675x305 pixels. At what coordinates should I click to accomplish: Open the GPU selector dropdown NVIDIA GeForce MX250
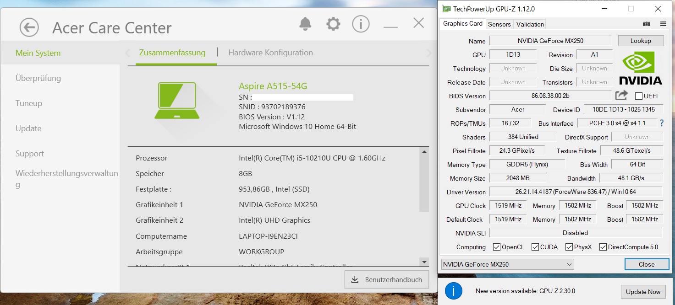click(x=507, y=264)
